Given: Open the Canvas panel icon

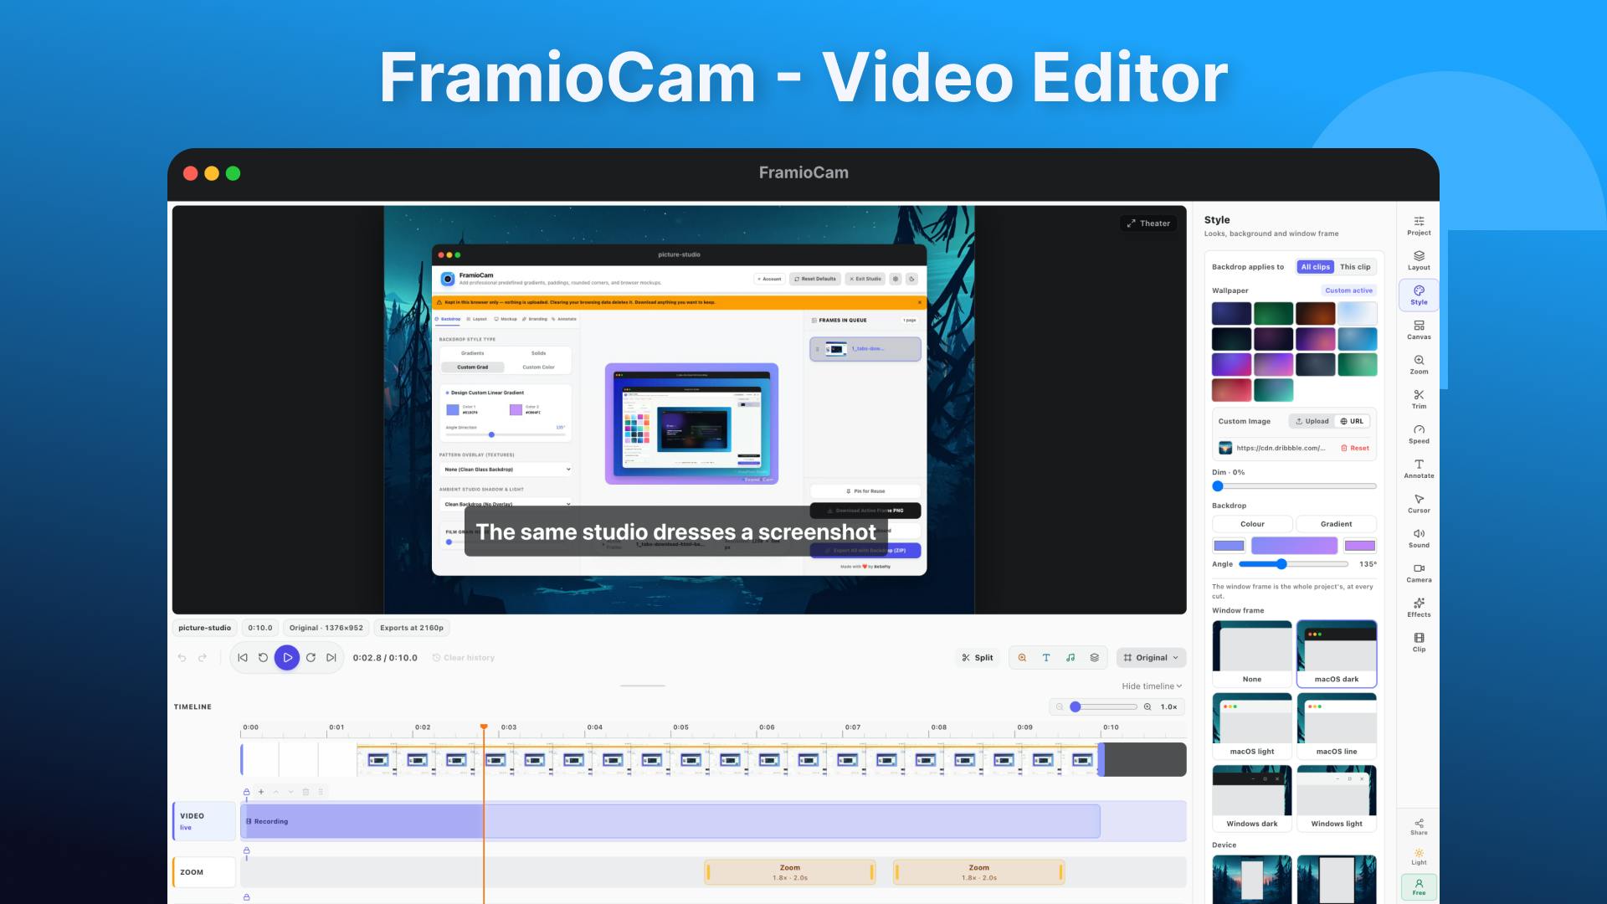Looking at the screenshot, I should point(1419,330).
